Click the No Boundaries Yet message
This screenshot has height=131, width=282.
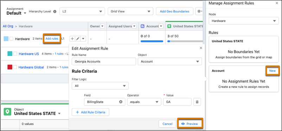[x=244, y=52]
